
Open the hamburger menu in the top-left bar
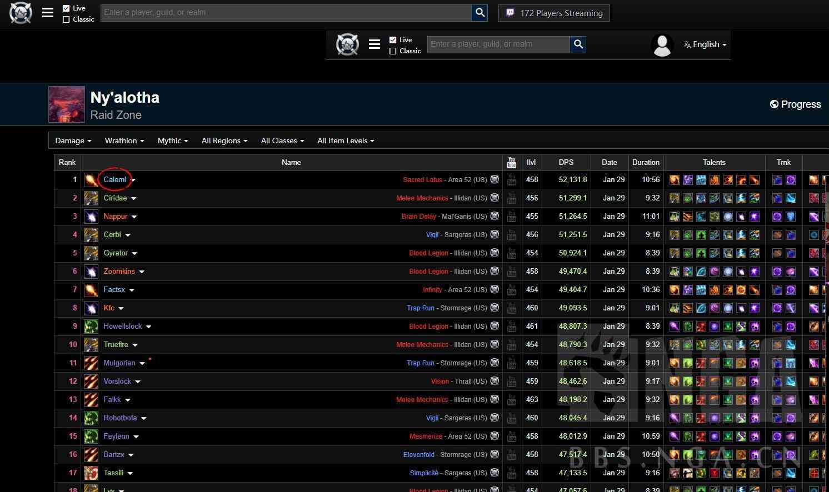(48, 13)
